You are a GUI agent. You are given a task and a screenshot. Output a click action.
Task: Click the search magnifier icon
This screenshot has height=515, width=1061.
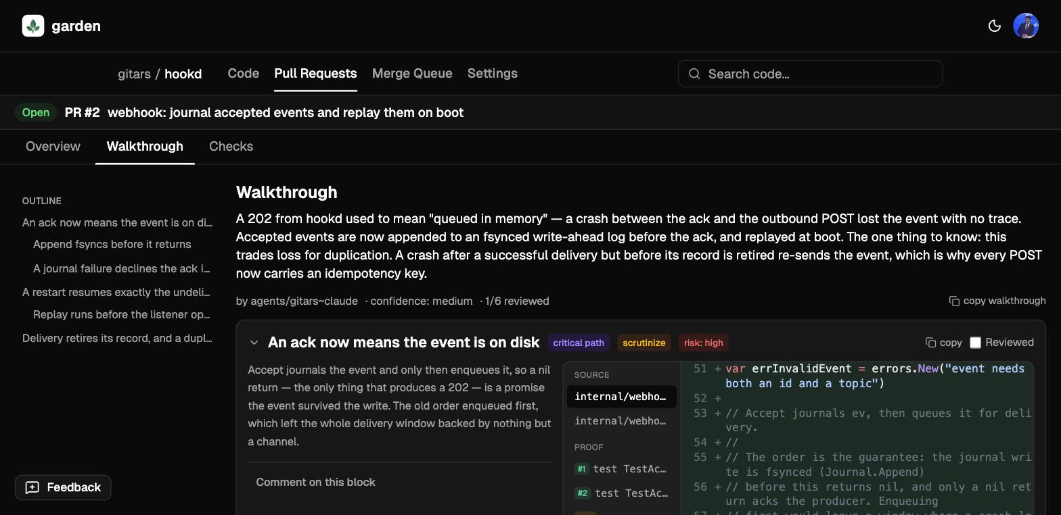[694, 74]
